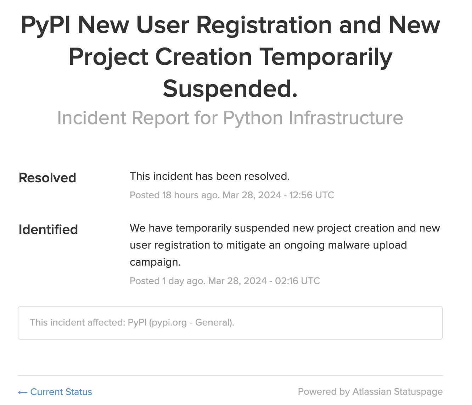
Task: Go back to the Current Status page
Action: [x=61, y=392]
